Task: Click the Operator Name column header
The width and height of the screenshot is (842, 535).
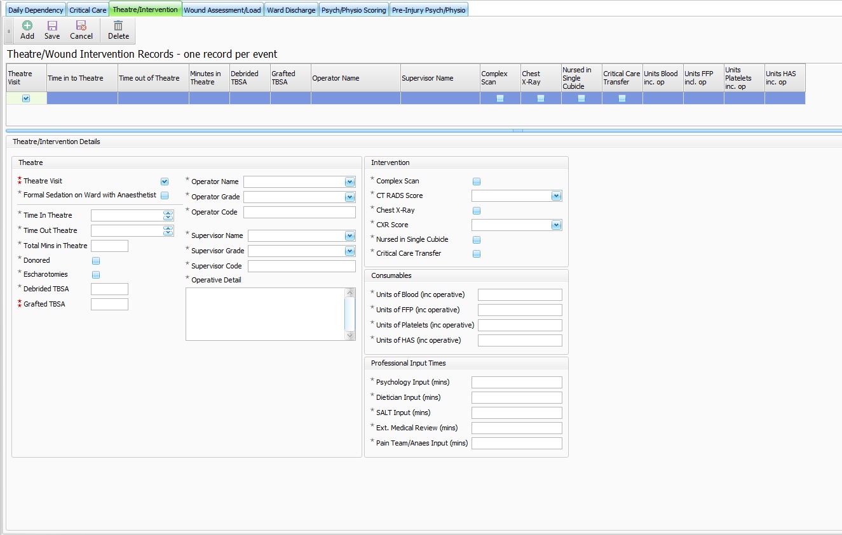Action: [x=355, y=78]
